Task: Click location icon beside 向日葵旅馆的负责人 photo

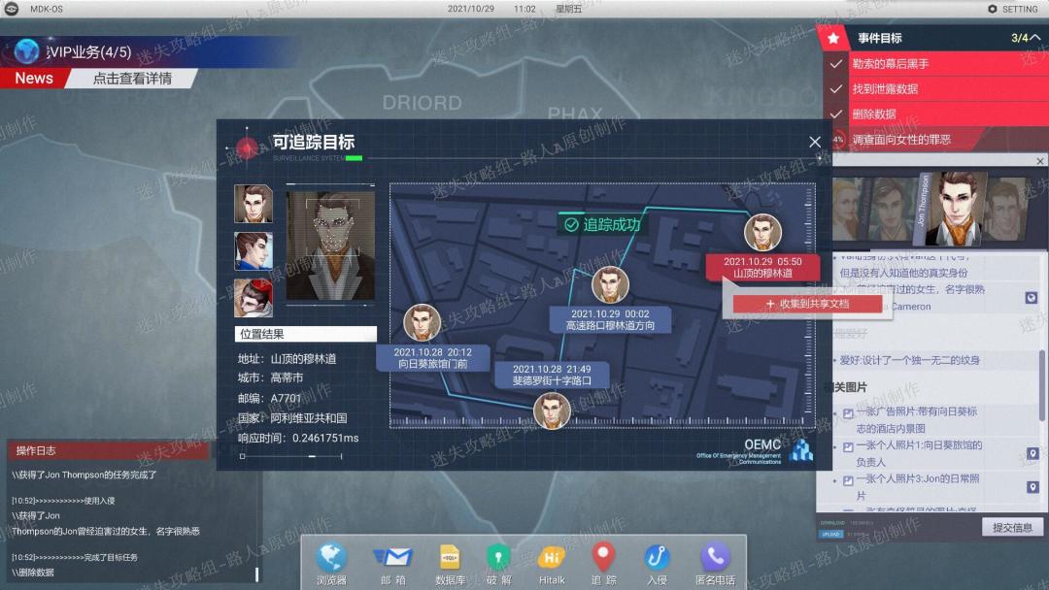Action: (1032, 454)
